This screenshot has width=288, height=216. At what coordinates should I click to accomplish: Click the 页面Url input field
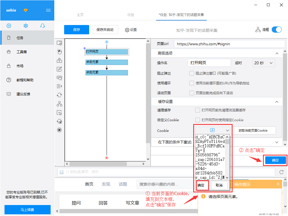coord(229,44)
